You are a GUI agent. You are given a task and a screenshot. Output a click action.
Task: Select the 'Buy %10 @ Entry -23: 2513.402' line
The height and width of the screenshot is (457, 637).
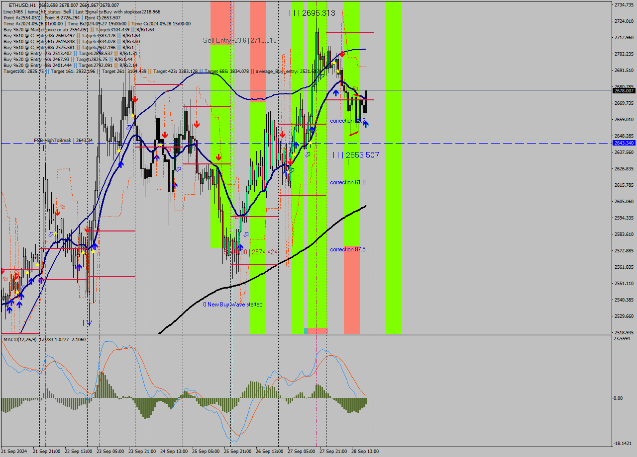tap(70, 53)
